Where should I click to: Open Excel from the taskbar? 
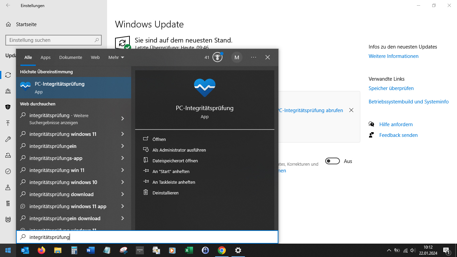coord(189,250)
